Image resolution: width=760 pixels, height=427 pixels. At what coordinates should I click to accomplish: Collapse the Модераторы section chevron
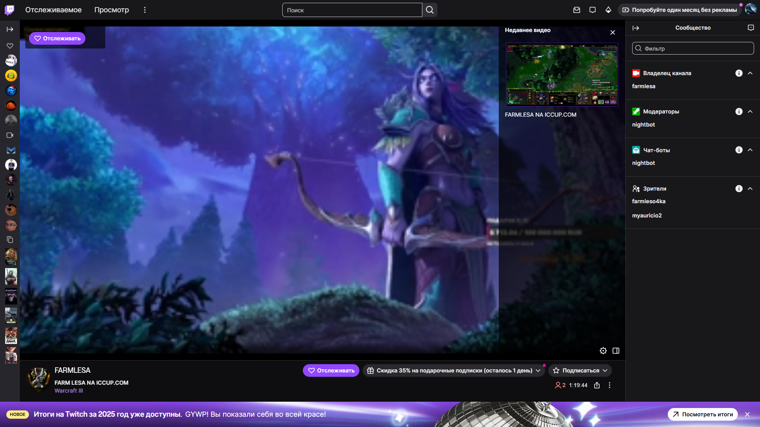click(750, 111)
